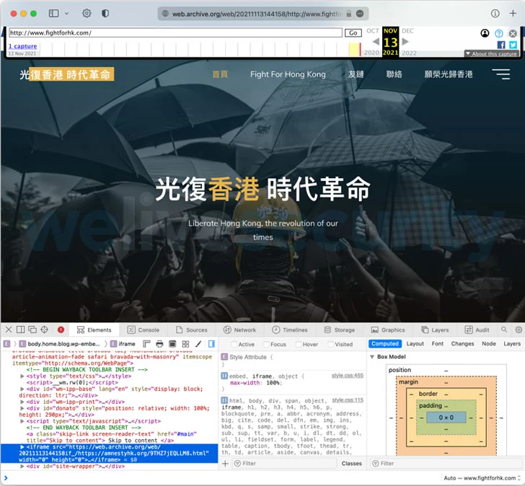Switch to the Storage tab
Screen dimensions: 525x486
pos(340,330)
